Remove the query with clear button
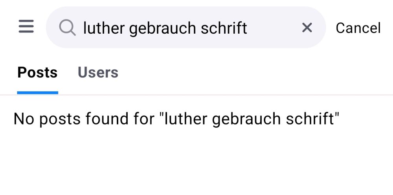393x195 pixels. (307, 28)
